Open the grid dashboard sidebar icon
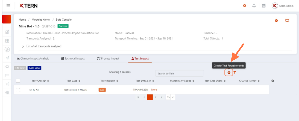Screen dimensions: 299x121 [x=7, y=41]
